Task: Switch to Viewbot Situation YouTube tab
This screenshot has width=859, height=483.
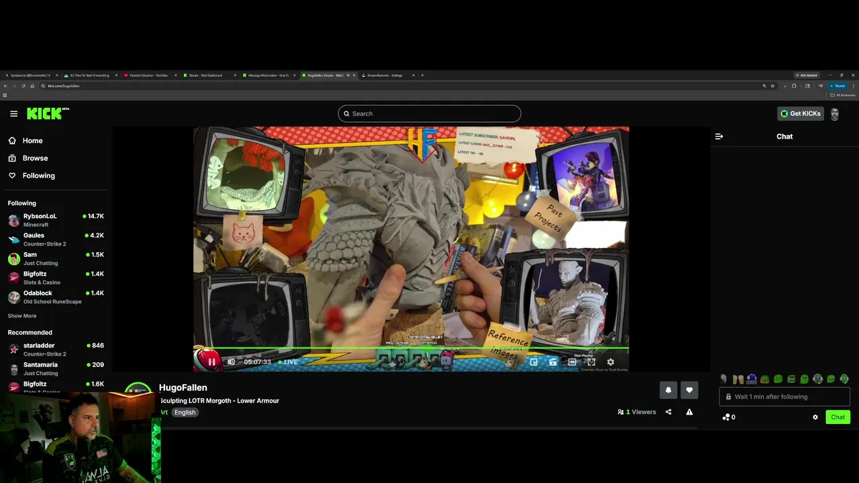Action: tap(149, 75)
